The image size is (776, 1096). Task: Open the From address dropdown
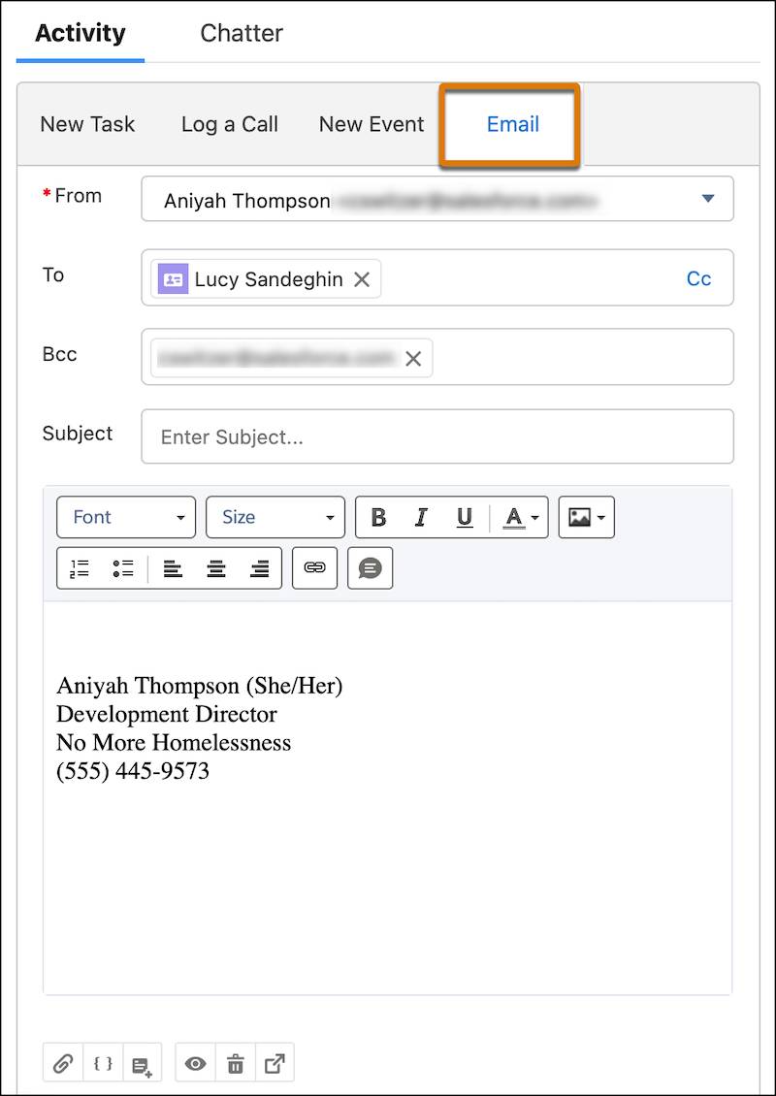tap(706, 199)
